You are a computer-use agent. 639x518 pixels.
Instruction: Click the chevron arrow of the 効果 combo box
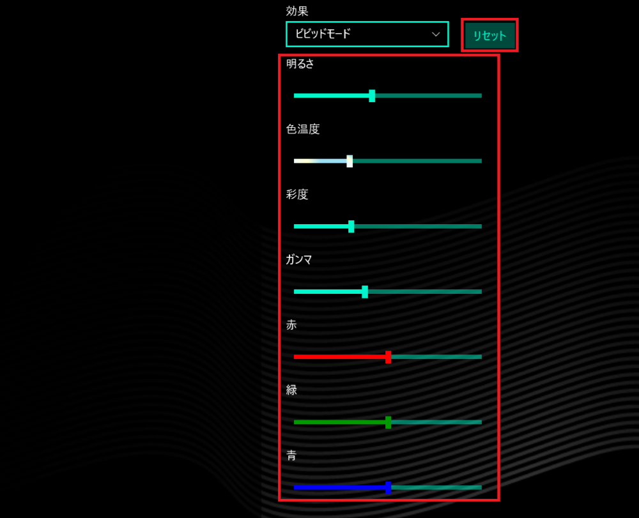click(436, 34)
